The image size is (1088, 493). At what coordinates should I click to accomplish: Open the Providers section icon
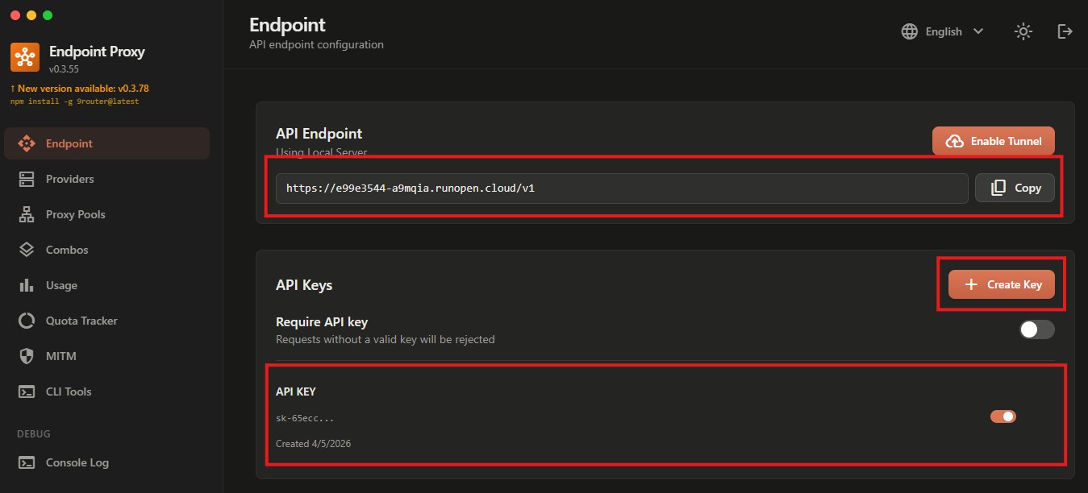pyautogui.click(x=27, y=178)
